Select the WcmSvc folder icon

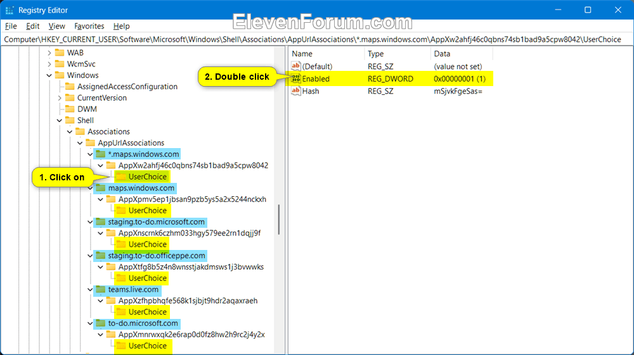[x=60, y=64]
